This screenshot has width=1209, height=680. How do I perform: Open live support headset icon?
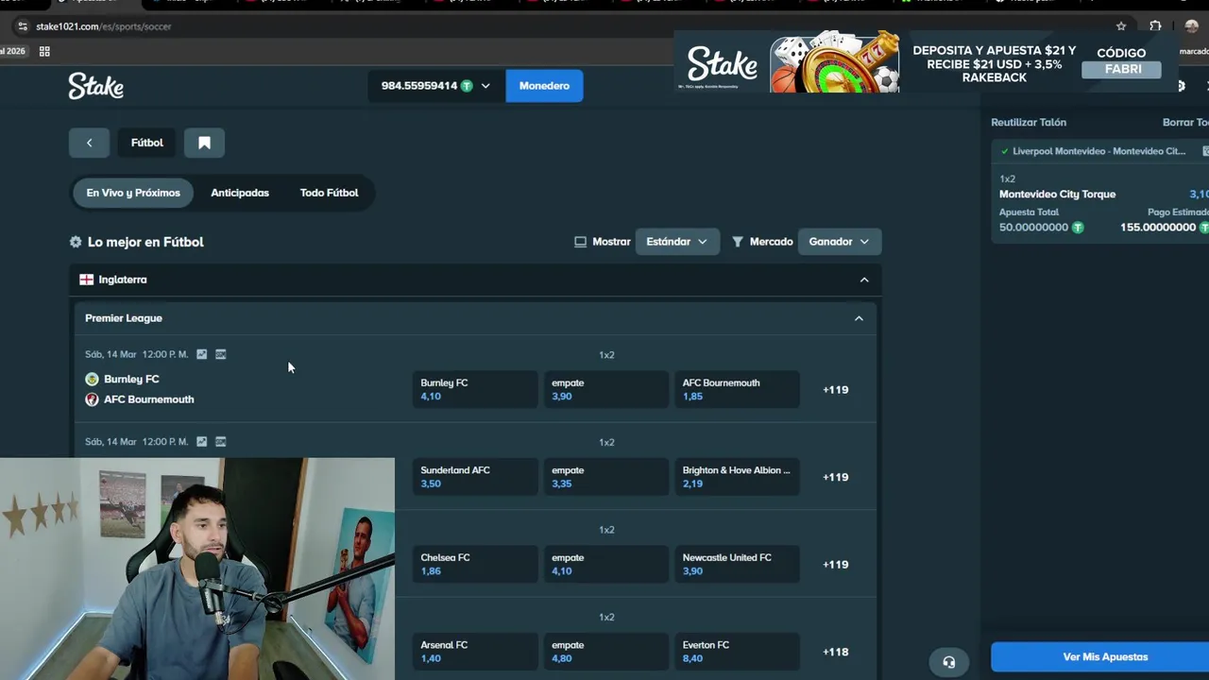[x=948, y=662]
